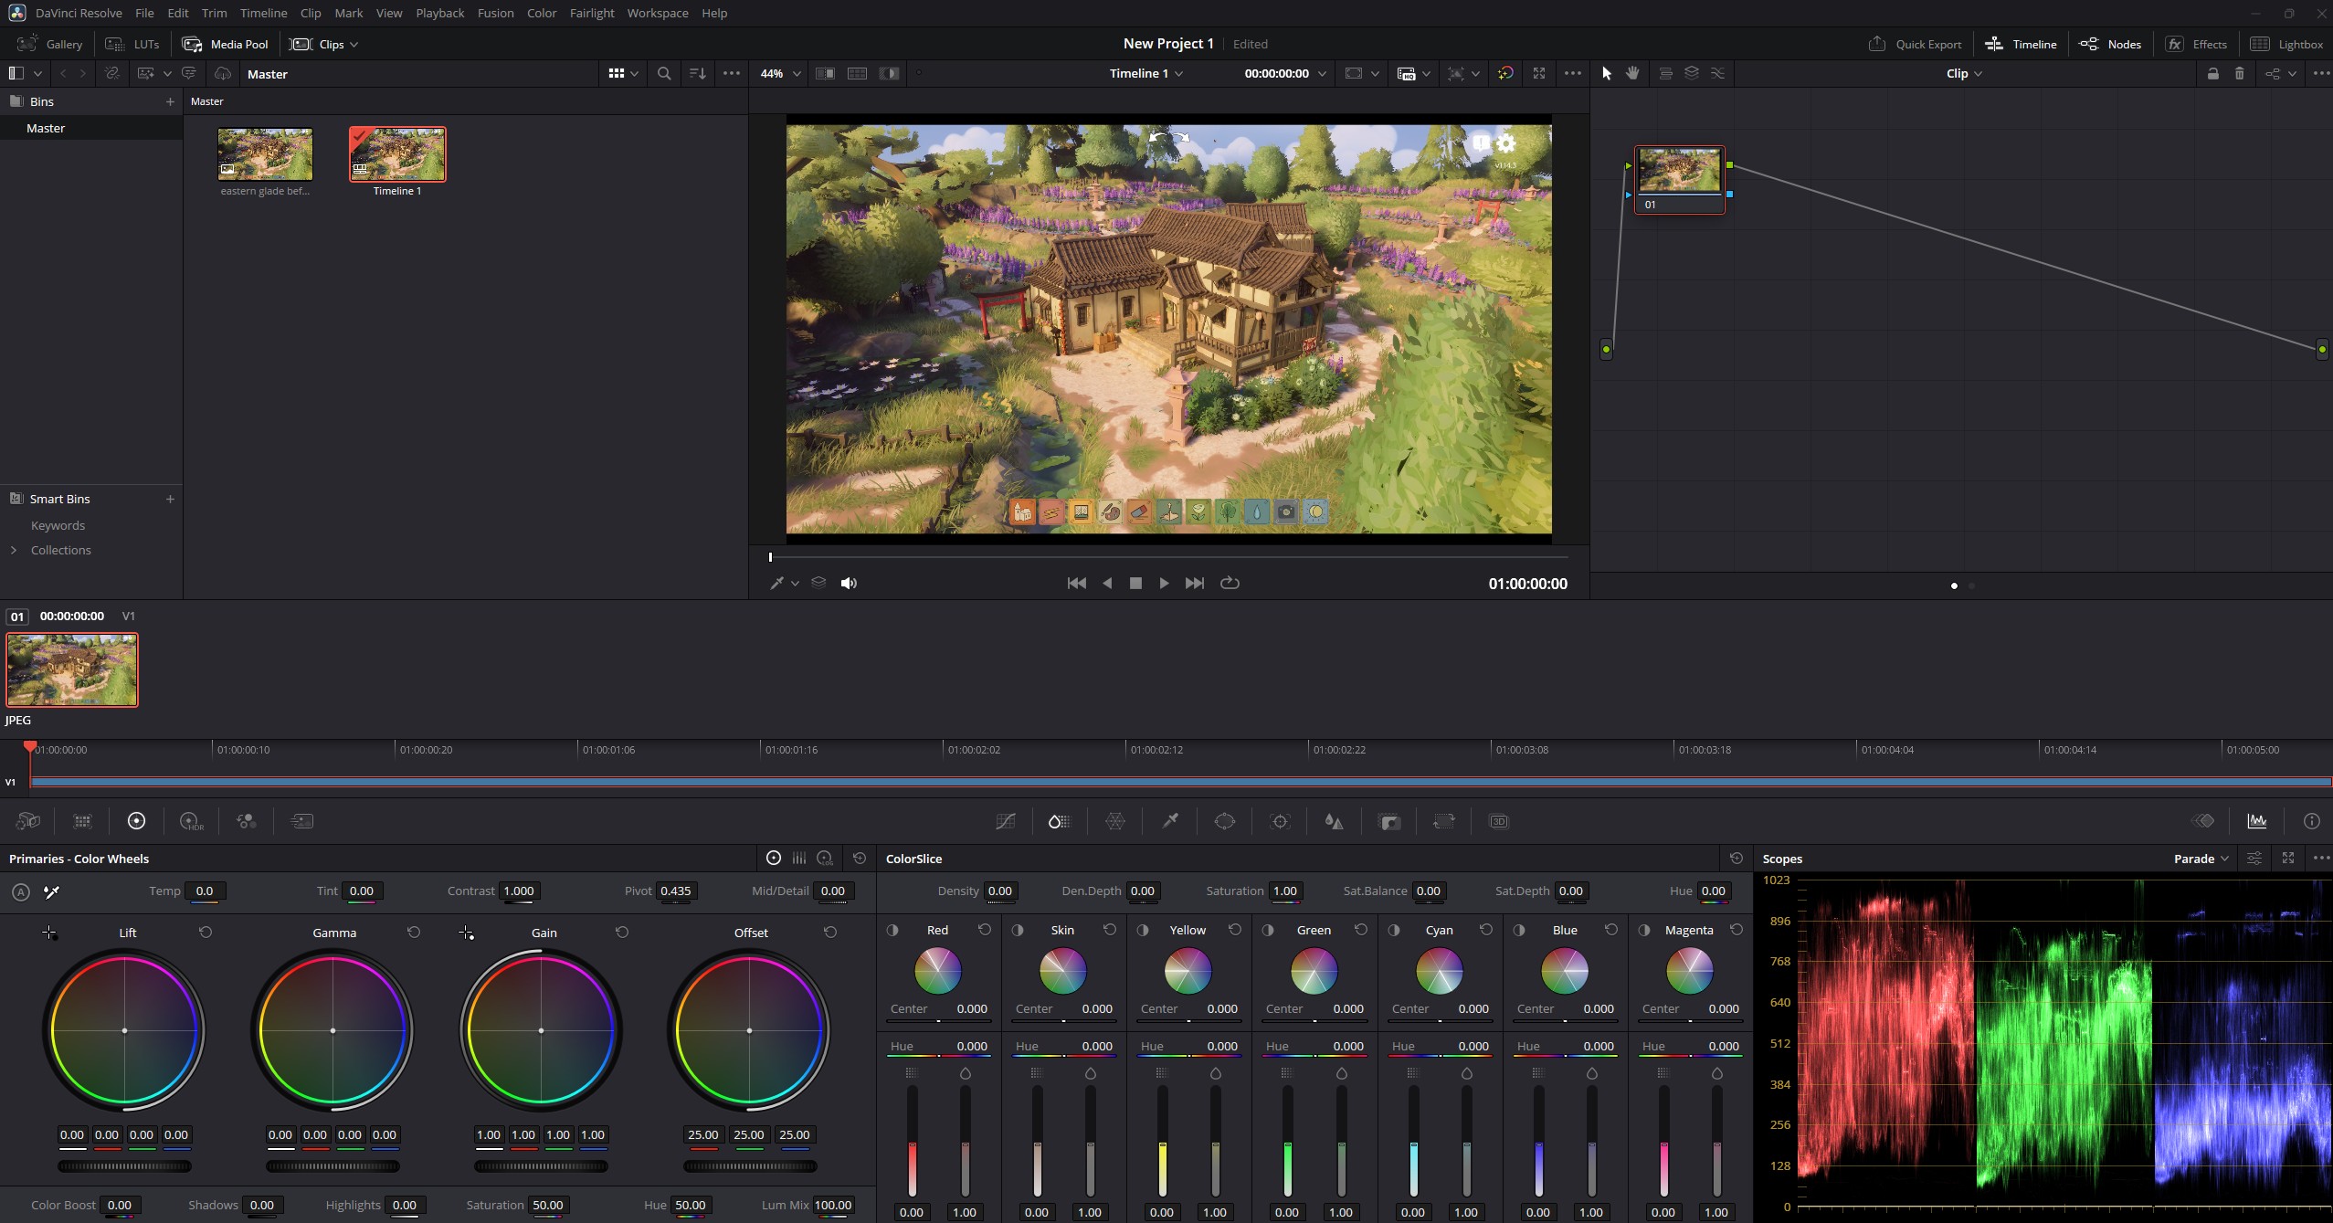The height and width of the screenshot is (1223, 2333).
Task: Open the Clip node mode dropdown
Action: pos(1964,73)
